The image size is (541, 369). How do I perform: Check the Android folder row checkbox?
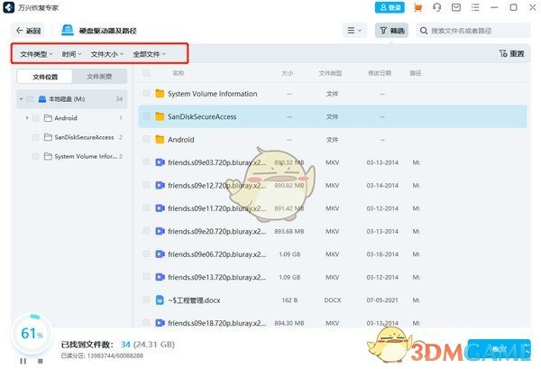pyautogui.click(x=146, y=139)
